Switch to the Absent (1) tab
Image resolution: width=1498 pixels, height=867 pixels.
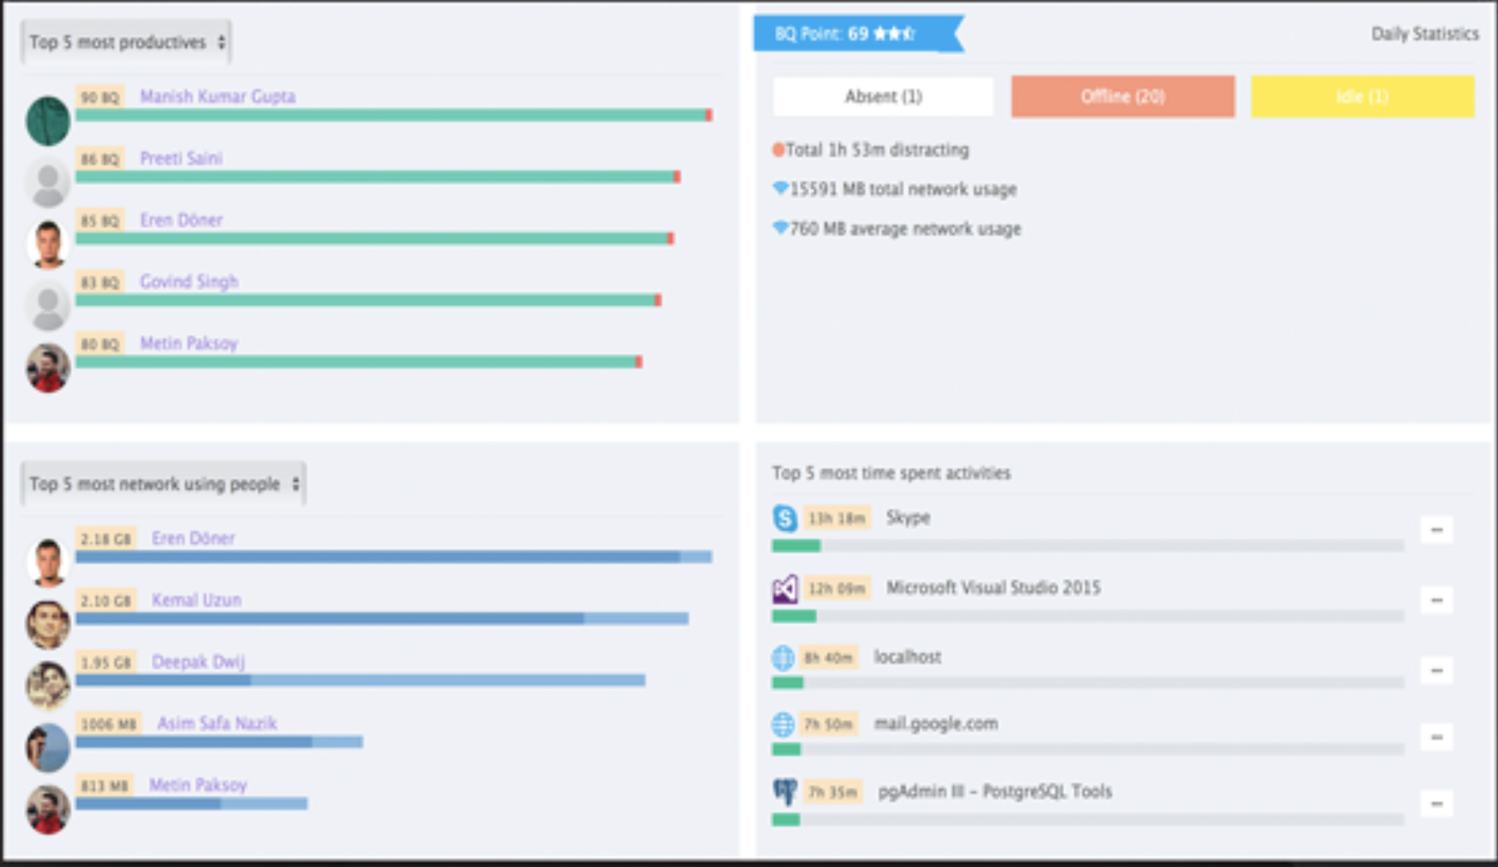[882, 96]
